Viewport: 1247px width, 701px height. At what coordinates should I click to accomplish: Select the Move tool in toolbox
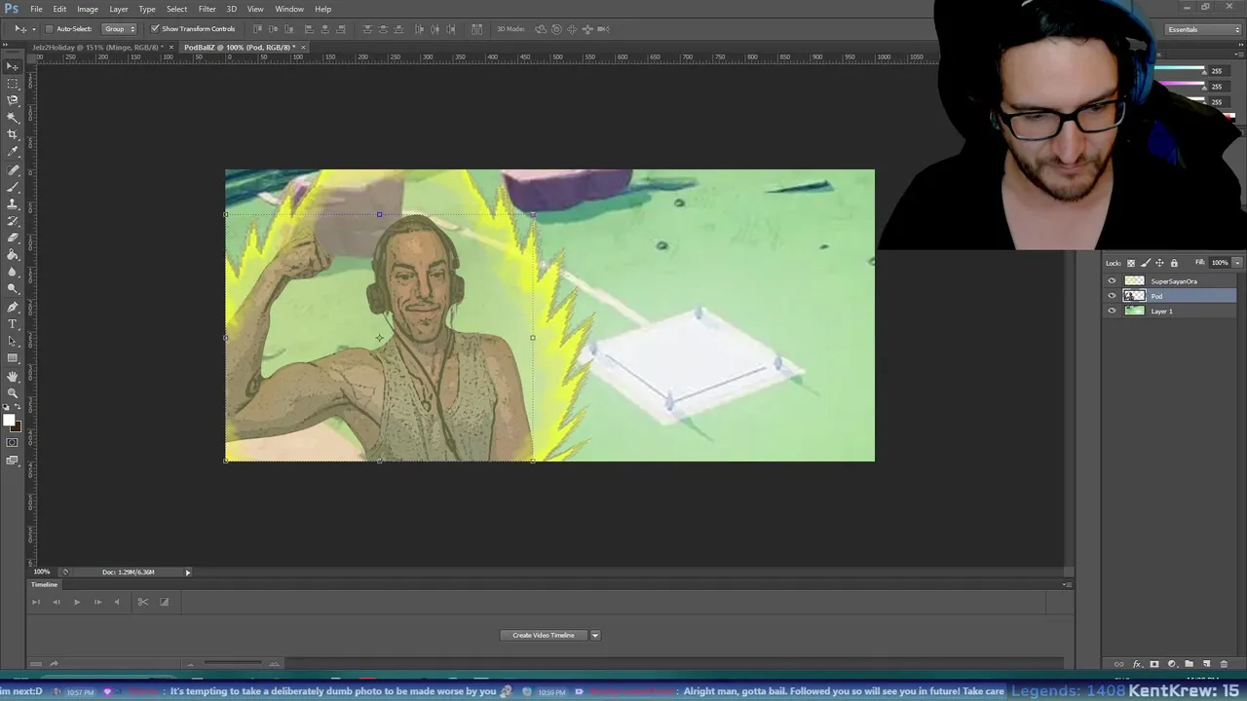[13, 66]
